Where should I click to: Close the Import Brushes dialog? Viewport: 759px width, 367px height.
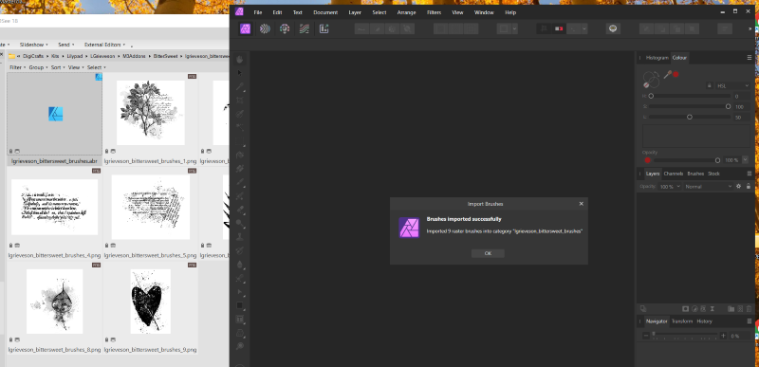tap(582, 204)
